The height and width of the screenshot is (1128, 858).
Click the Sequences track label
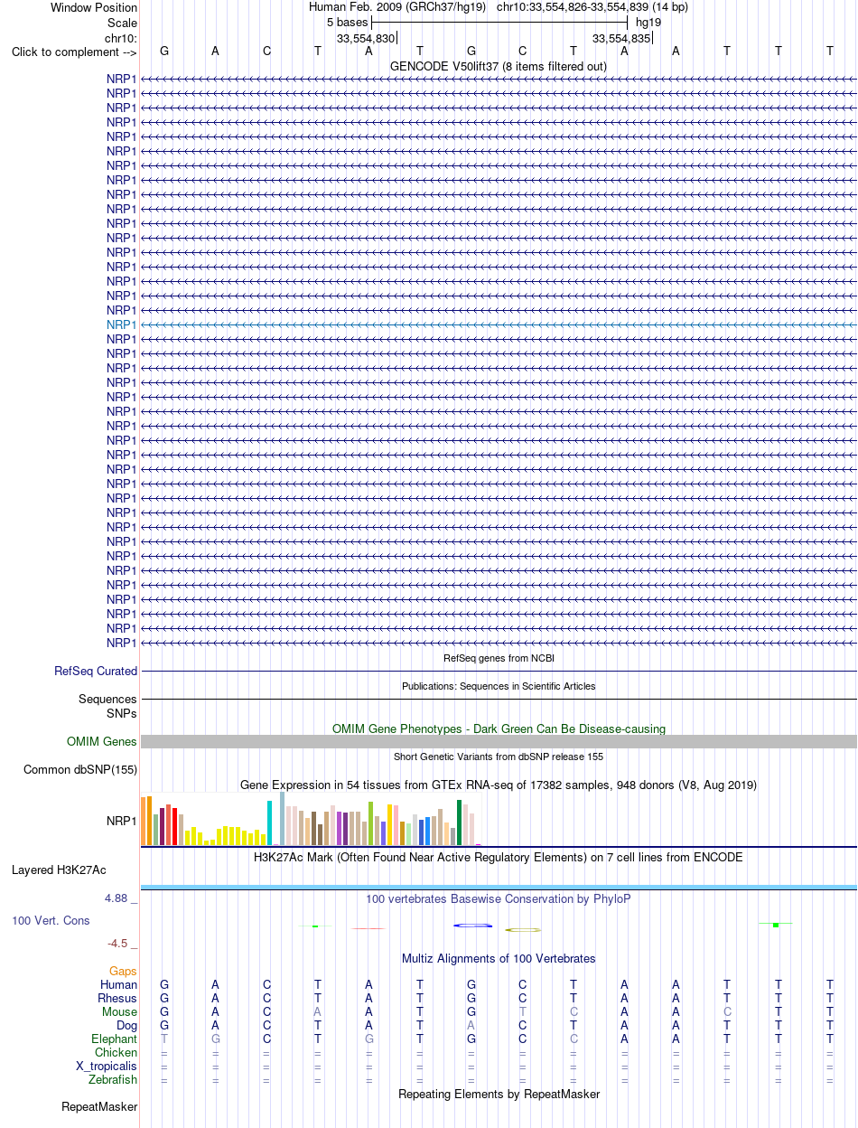108,700
